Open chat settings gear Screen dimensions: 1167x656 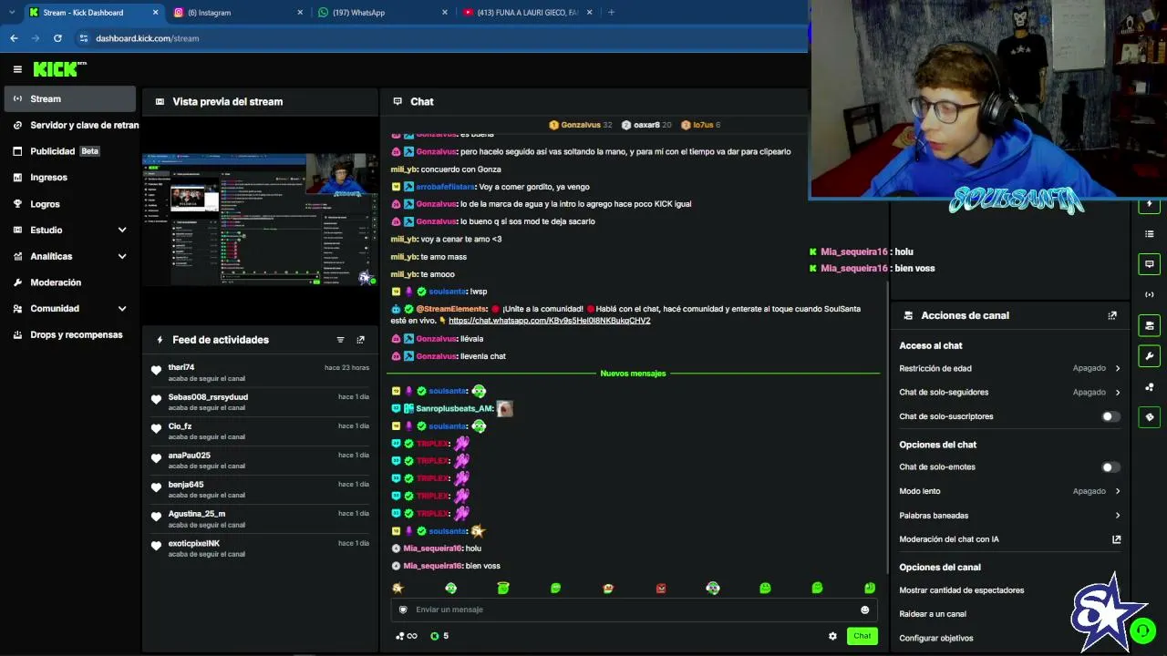pos(832,636)
